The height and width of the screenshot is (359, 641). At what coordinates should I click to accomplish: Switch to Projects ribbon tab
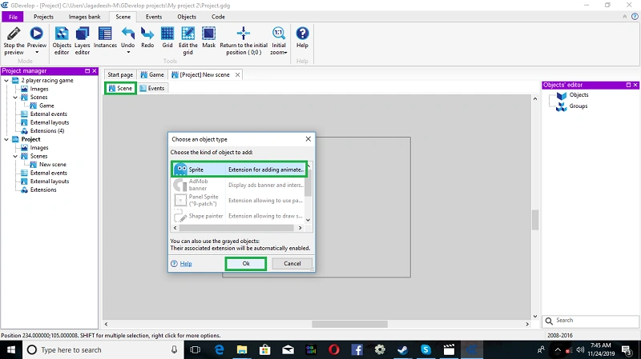coord(43,17)
